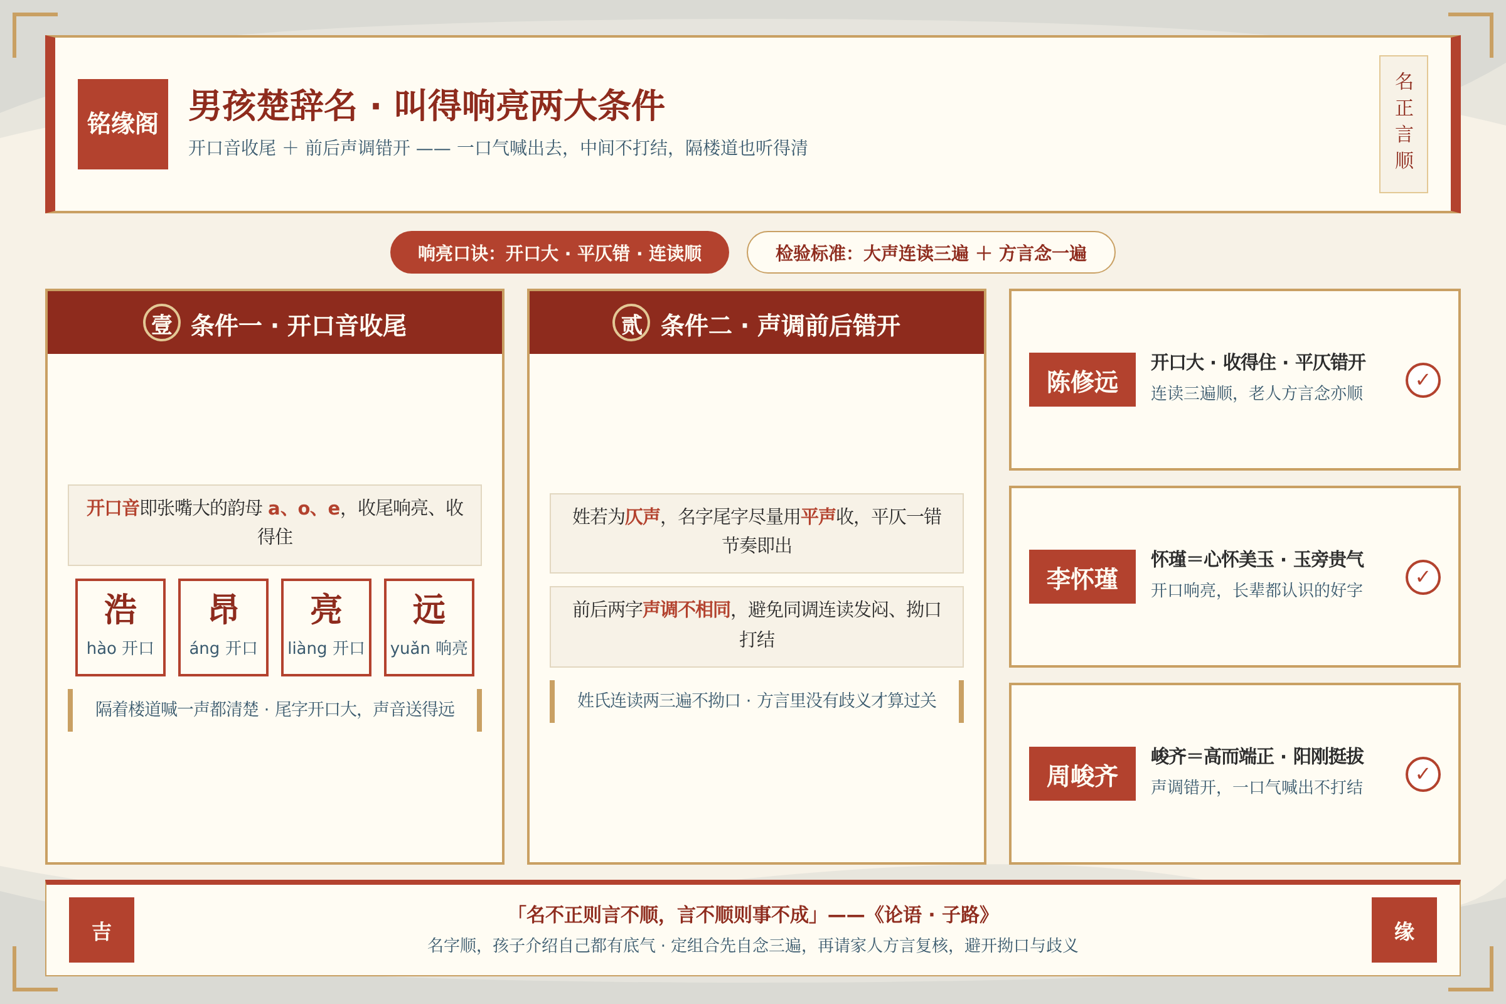Click the title 男孩楚辞名·叫得响亮两大条件
This screenshot has width=1506, height=1004.
click(427, 105)
